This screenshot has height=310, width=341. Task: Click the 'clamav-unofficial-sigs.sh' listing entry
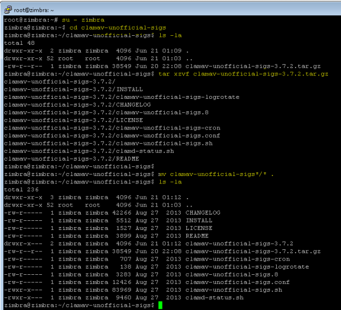point(234,290)
